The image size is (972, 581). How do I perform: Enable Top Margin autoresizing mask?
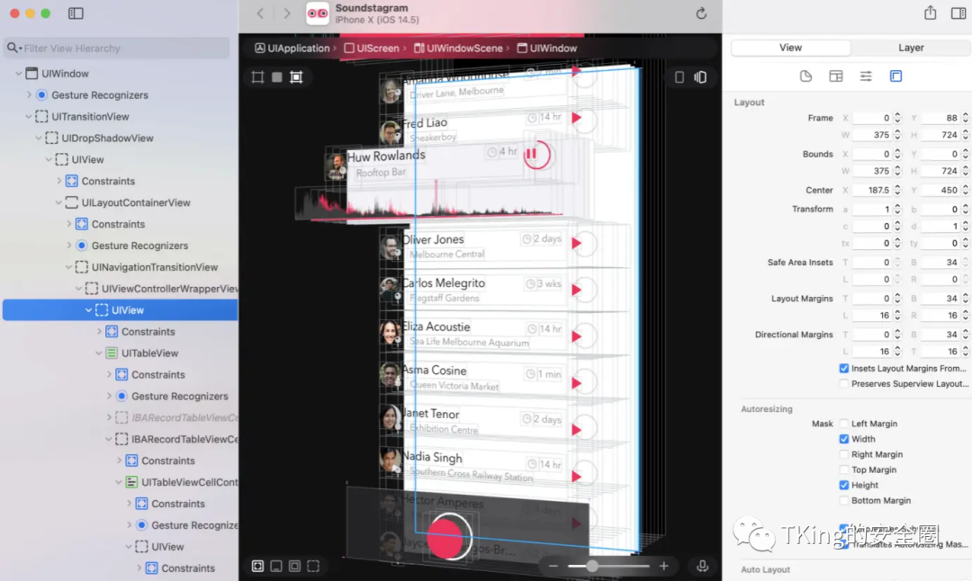pos(843,470)
